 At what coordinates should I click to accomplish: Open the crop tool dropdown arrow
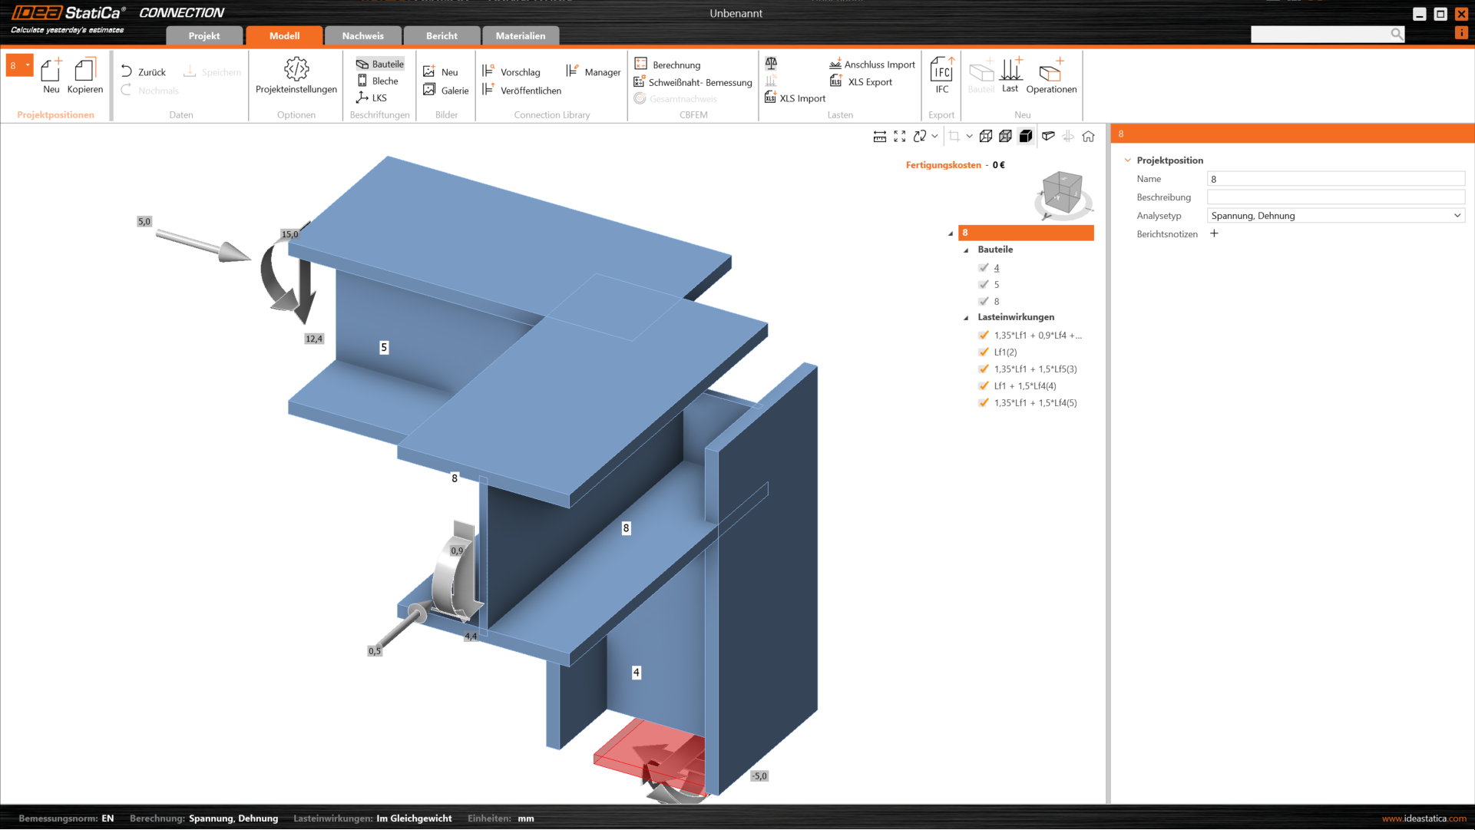pos(969,136)
